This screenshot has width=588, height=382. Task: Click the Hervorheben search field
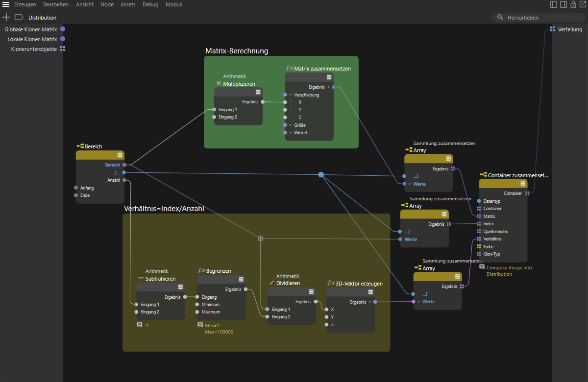(x=539, y=17)
